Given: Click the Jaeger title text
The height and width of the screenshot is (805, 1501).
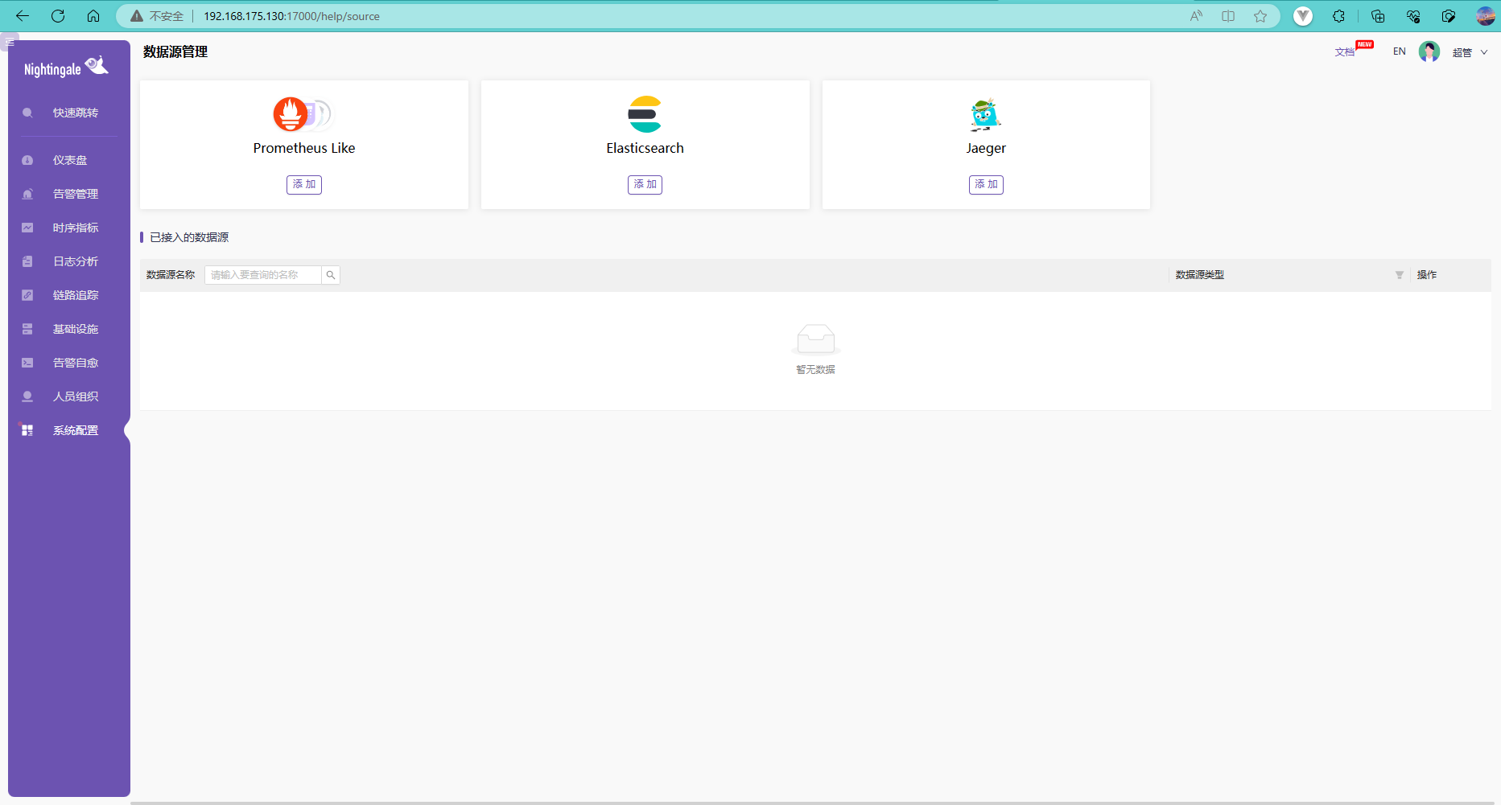Looking at the screenshot, I should 986,149.
